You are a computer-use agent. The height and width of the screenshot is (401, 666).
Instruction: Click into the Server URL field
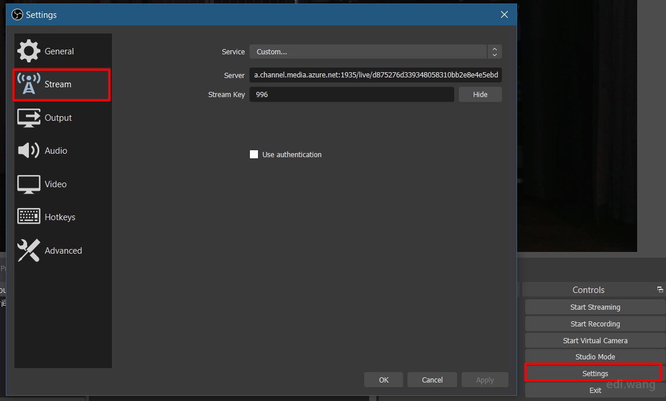[x=376, y=75]
